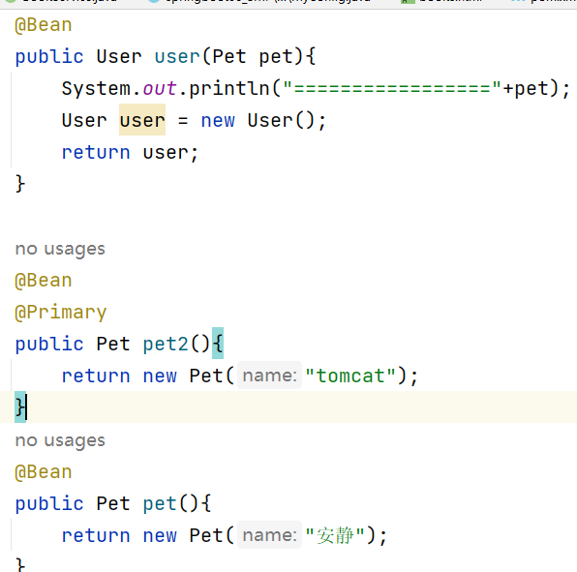Click the "public" keyword of pet2 method

point(49,345)
